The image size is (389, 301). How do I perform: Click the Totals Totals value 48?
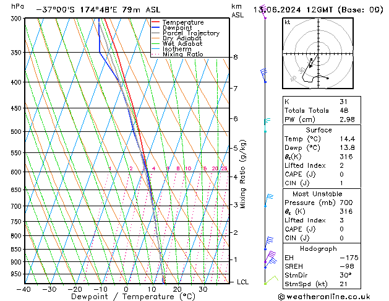point(344,110)
